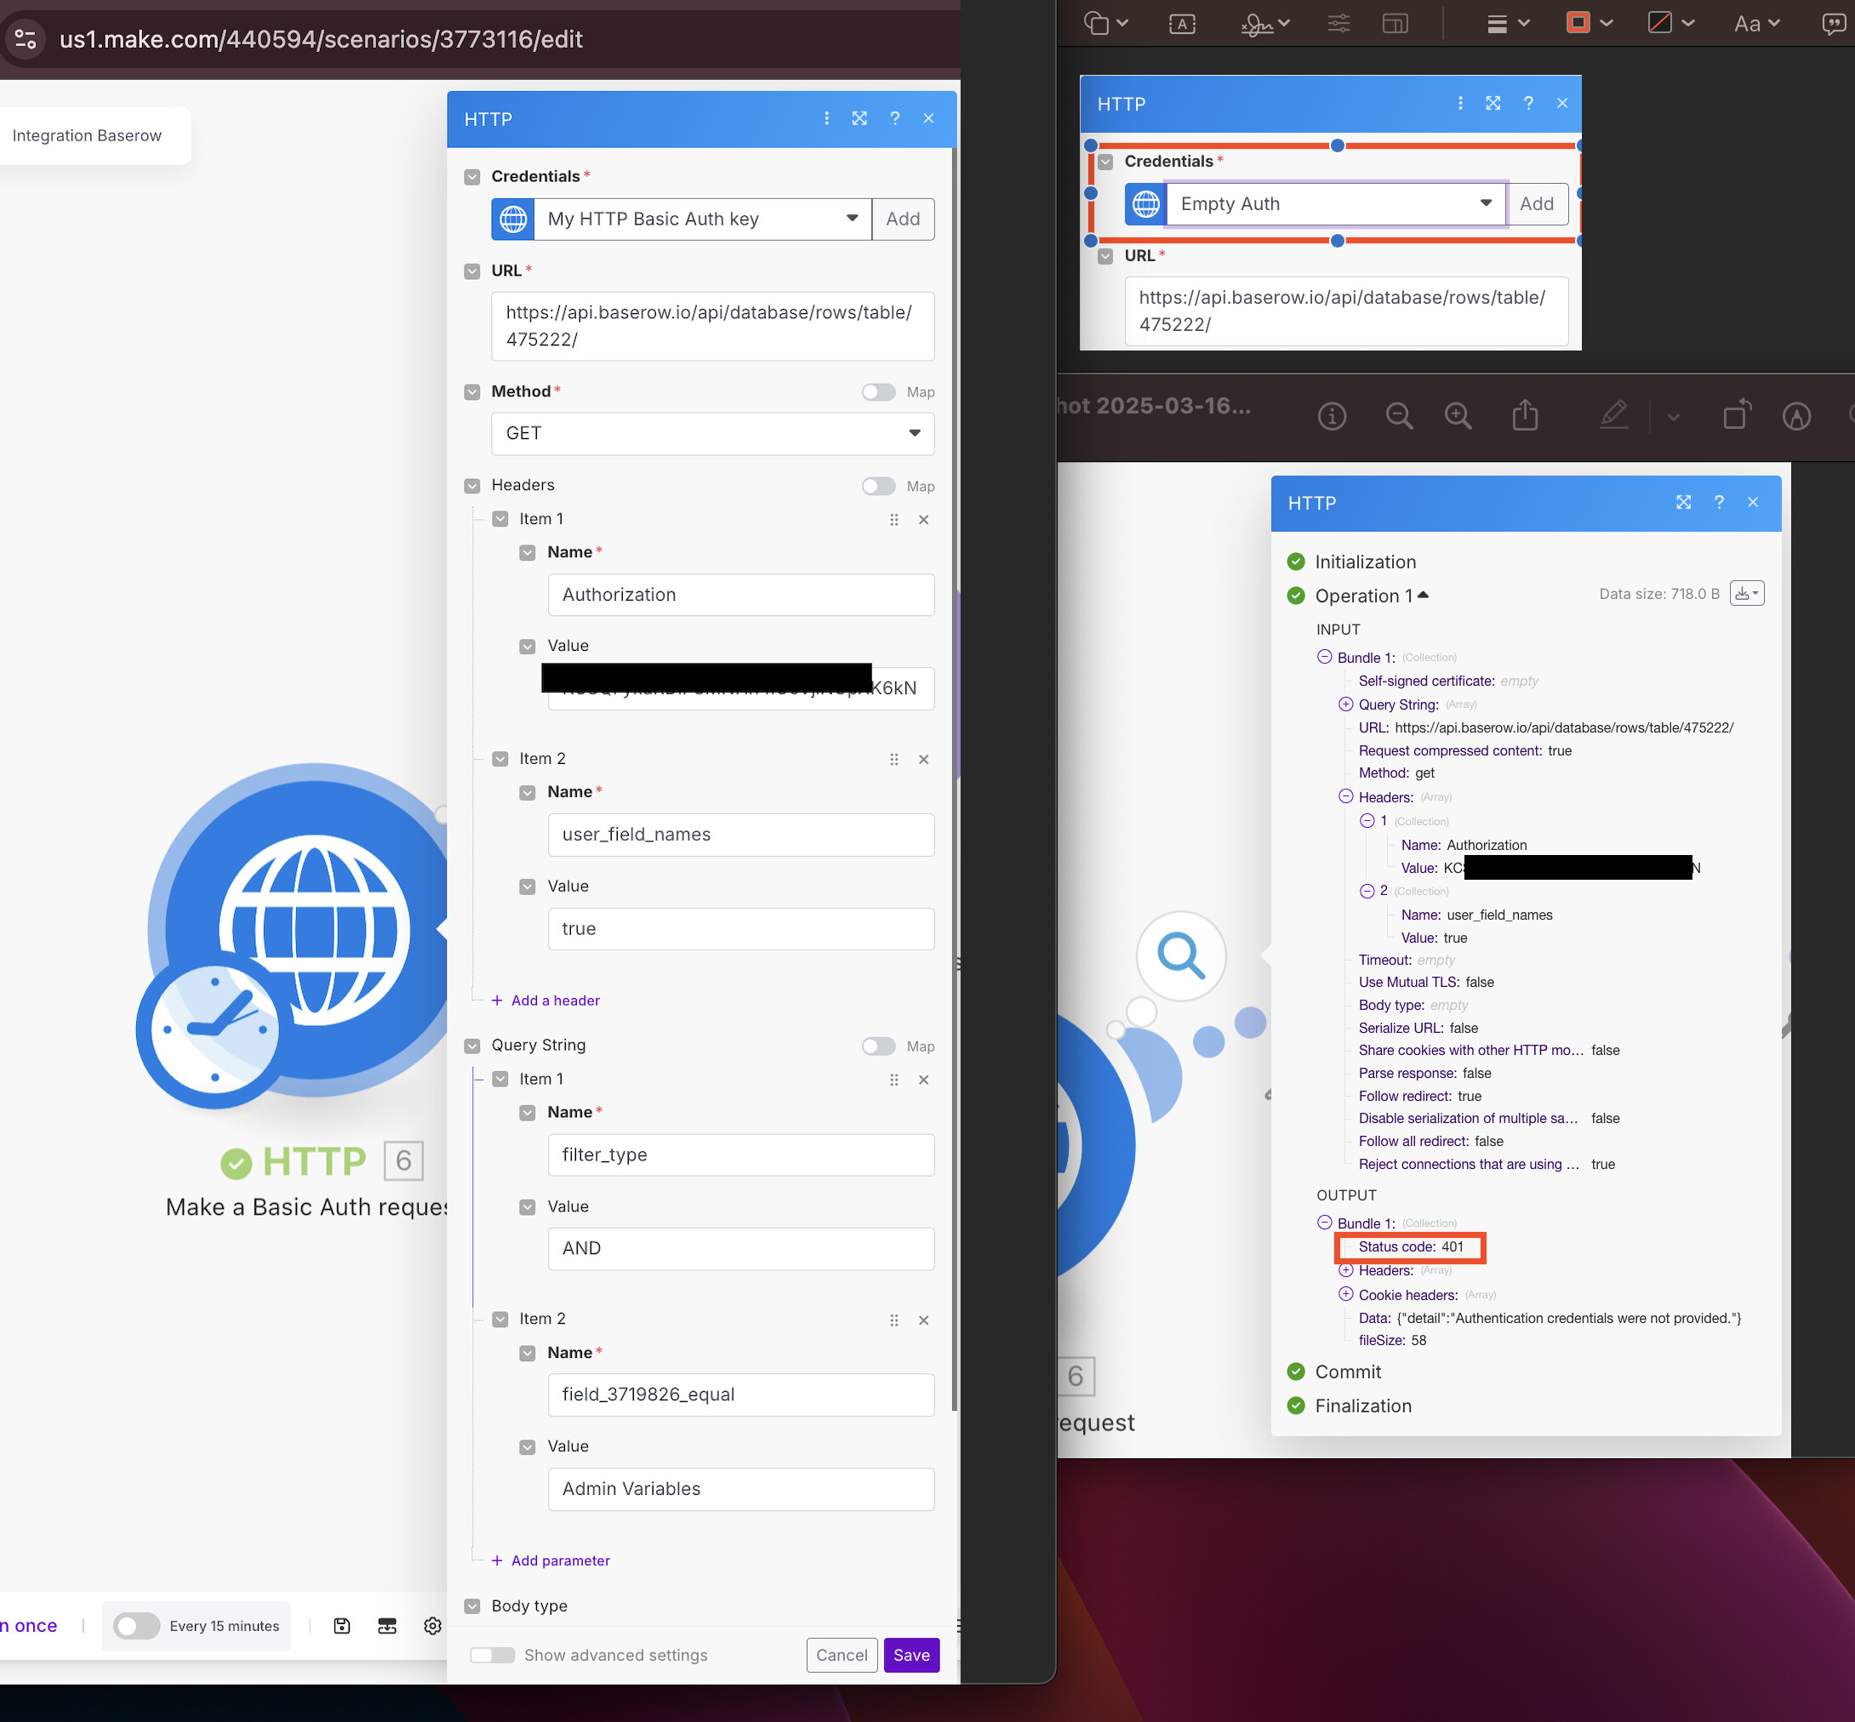Grab the reorder handle of Headers Item 2
This screenshot has width=1855, height=1722.
894,760
